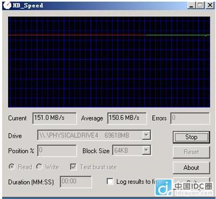Image resolution: width=216 pixels, height=199 pixels.
Task: Minimize the HD_Speed window
Action: pos(192,5)
